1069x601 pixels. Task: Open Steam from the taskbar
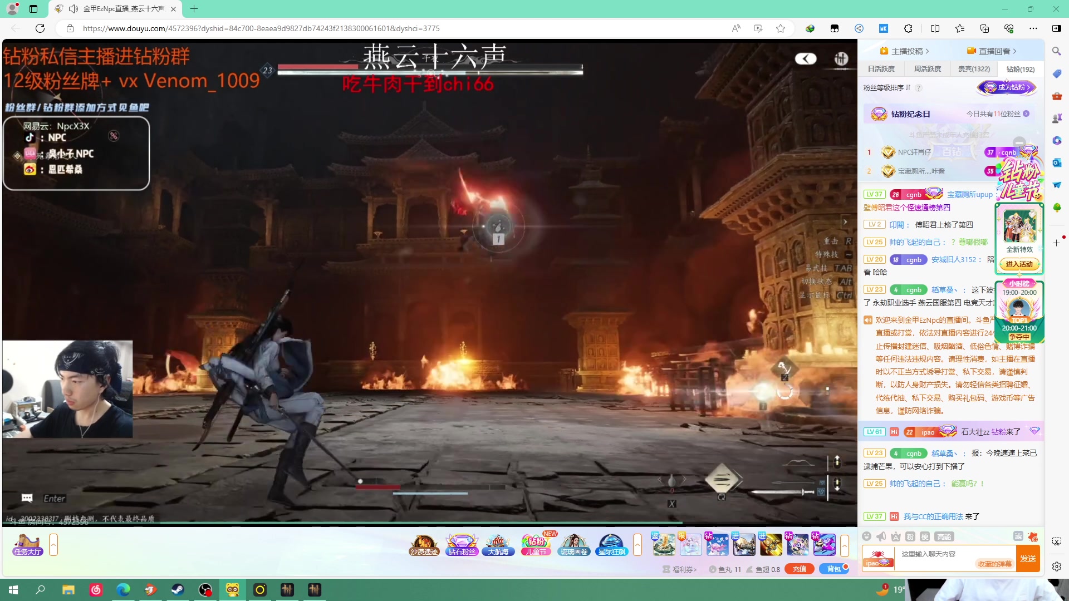click(178, 590)
